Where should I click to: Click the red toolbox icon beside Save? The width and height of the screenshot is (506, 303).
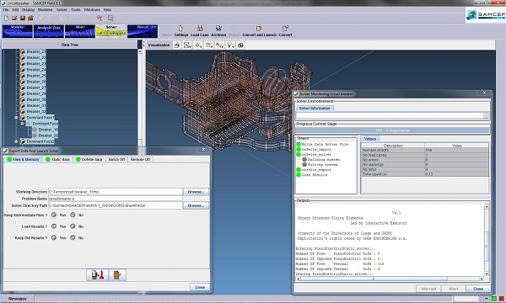coord(30,19)
